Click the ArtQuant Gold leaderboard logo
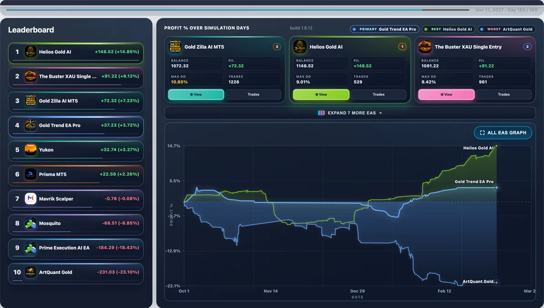This screenshot has height=308, width=544. [31, 272]
